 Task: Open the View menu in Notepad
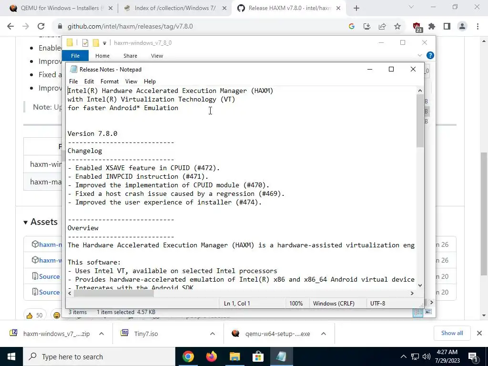click(132, 81)
